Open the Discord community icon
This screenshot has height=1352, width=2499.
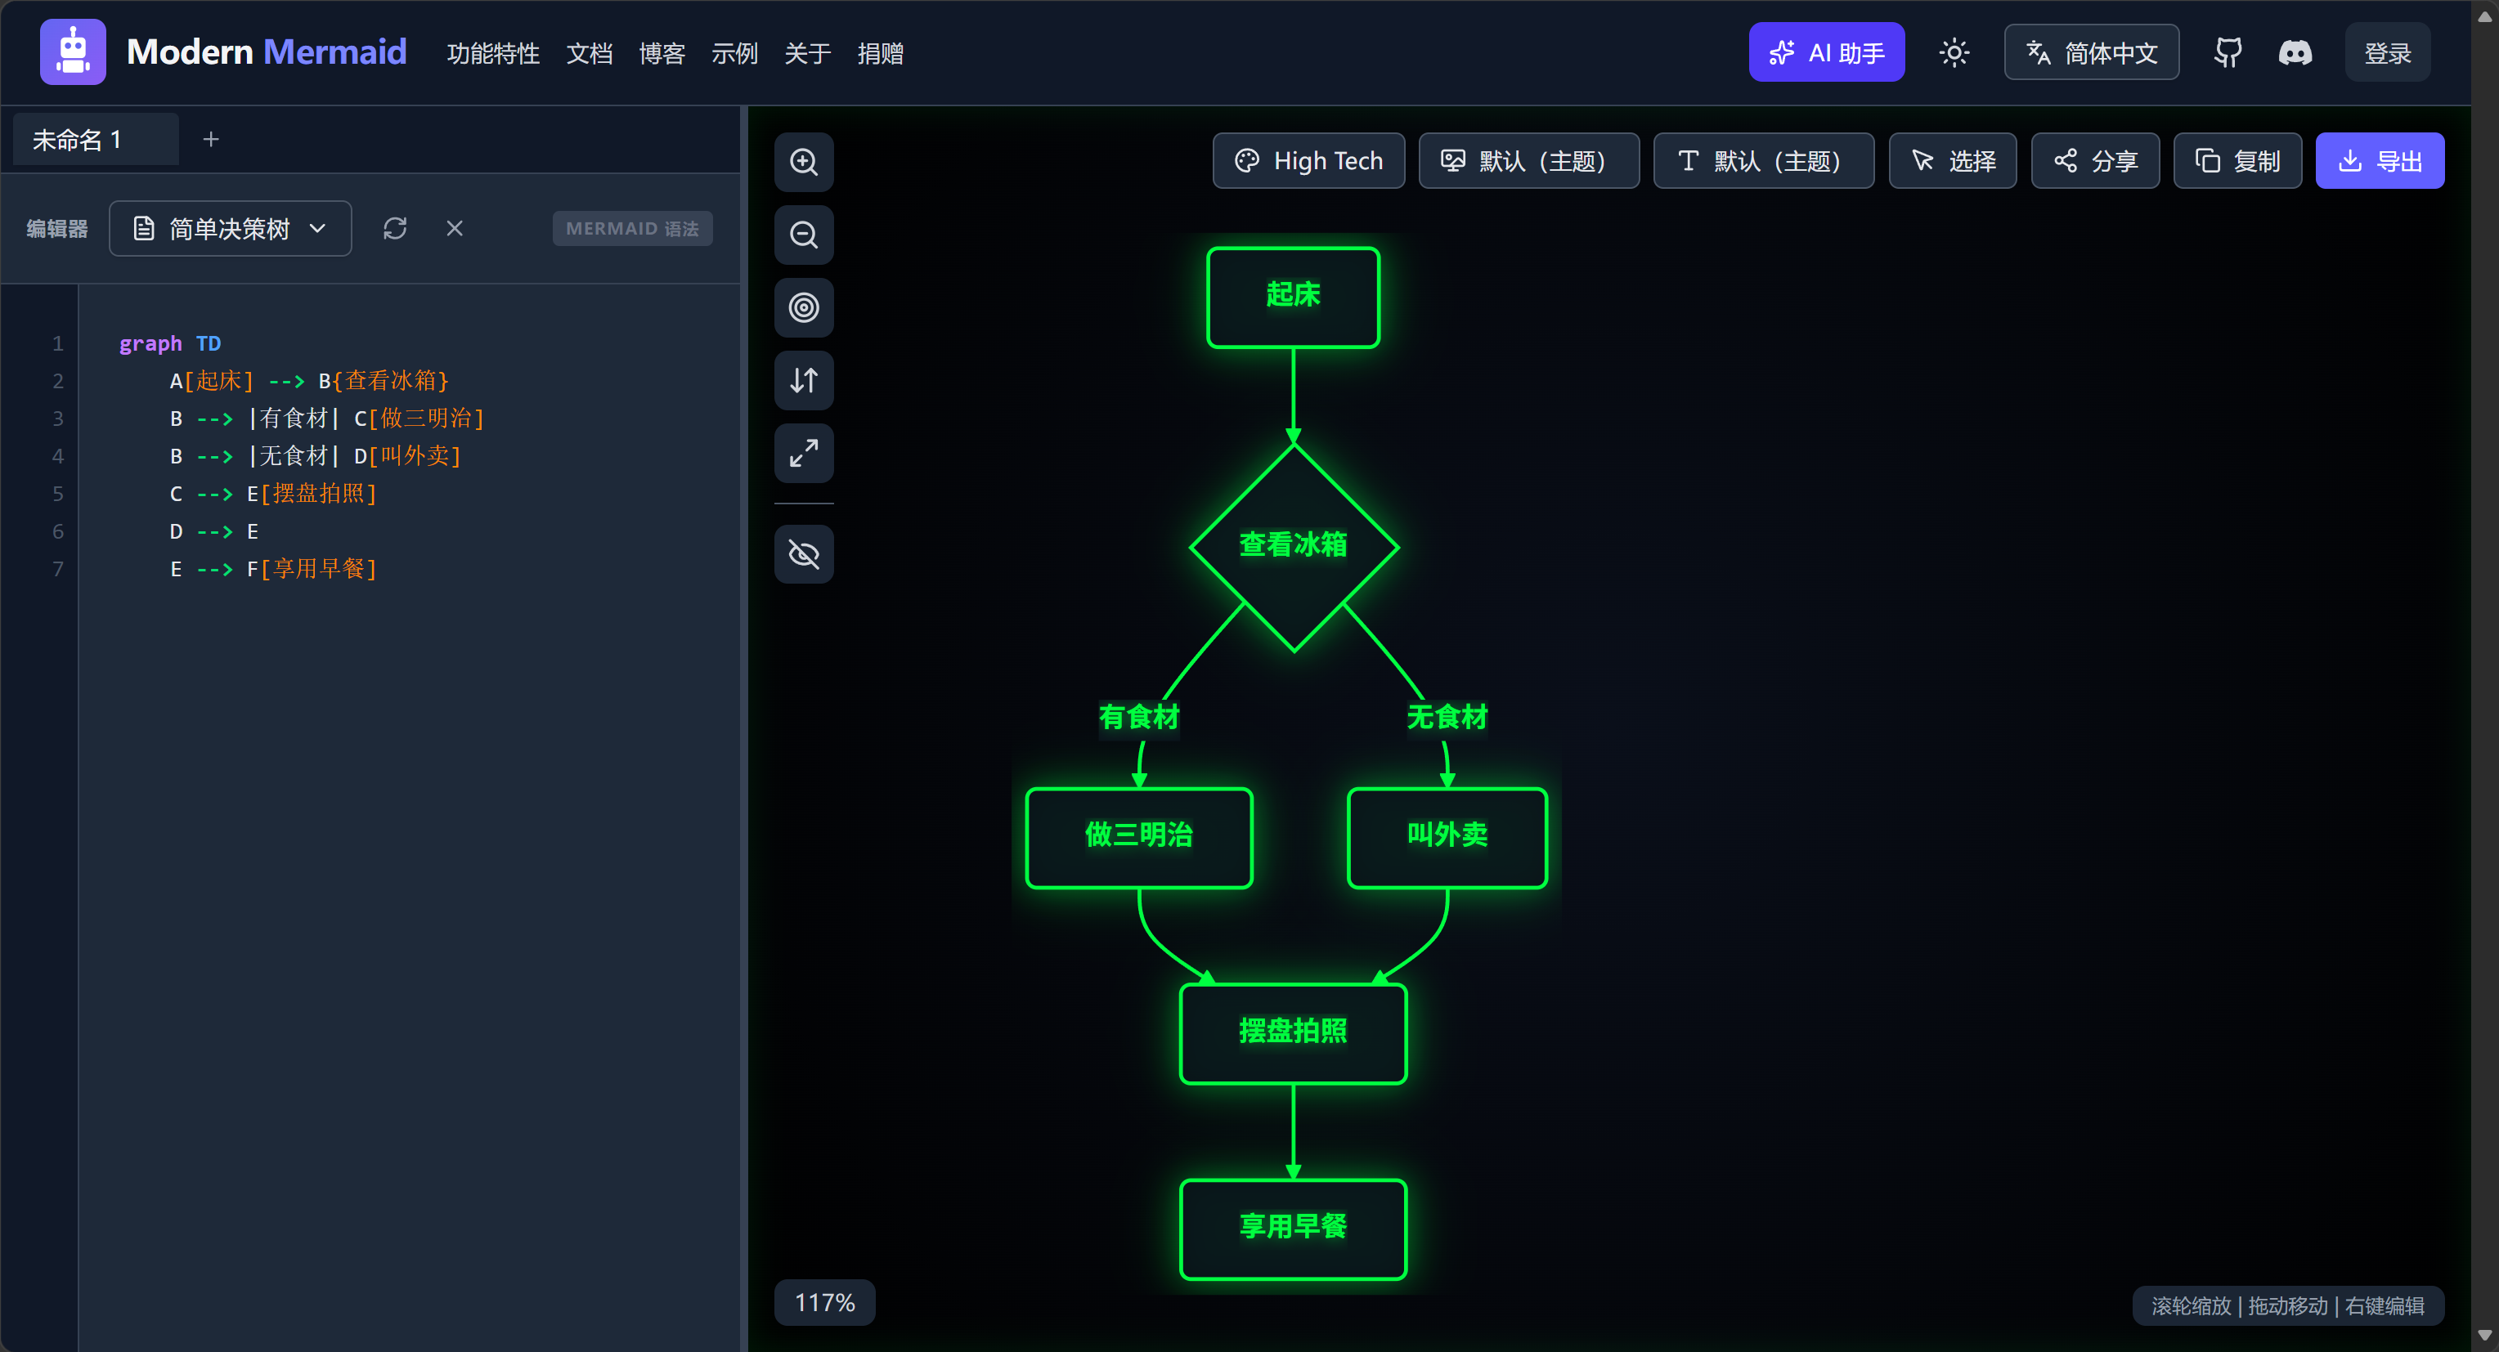click(2295, 52)
